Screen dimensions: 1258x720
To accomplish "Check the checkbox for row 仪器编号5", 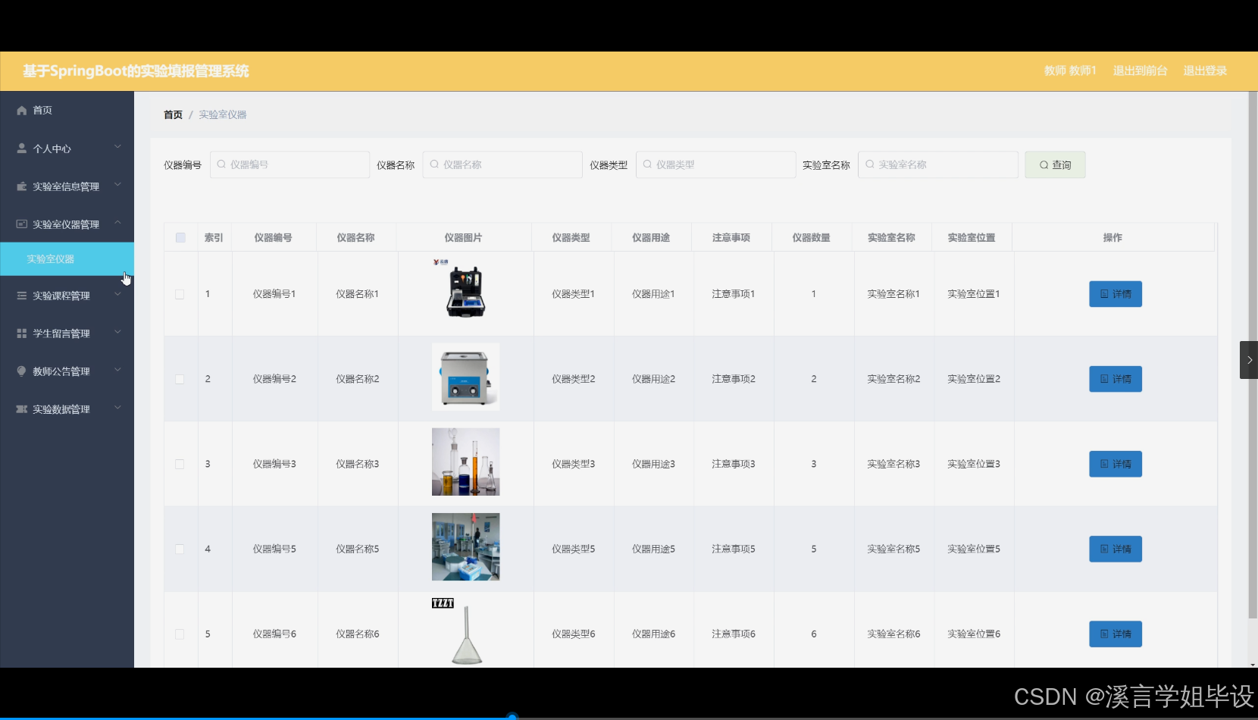I will pyautogui.click(x=180, y=549).
